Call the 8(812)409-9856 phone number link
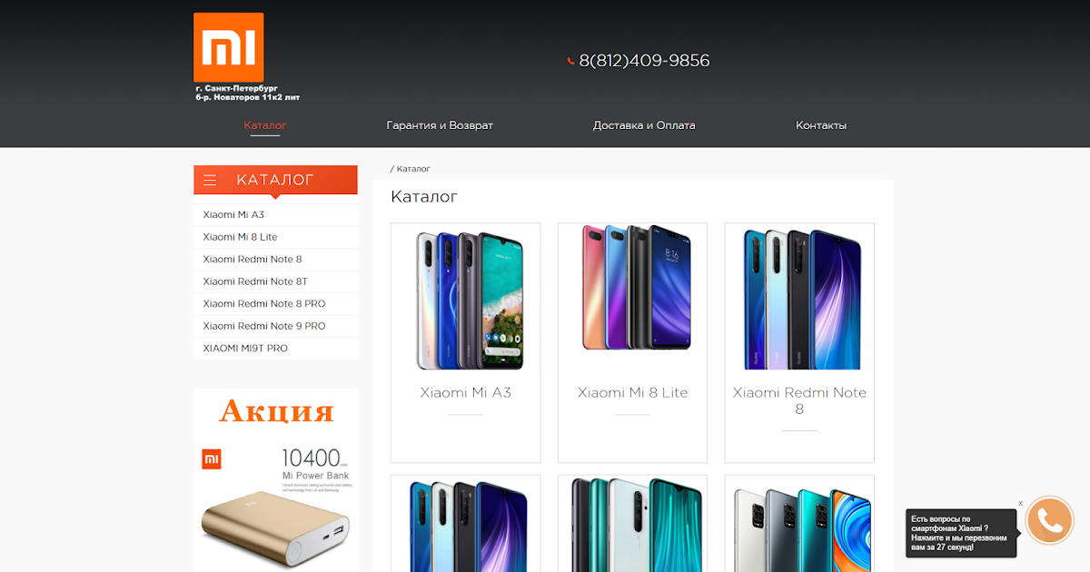Screen dimensions: 1090x572 click(644, 61)
